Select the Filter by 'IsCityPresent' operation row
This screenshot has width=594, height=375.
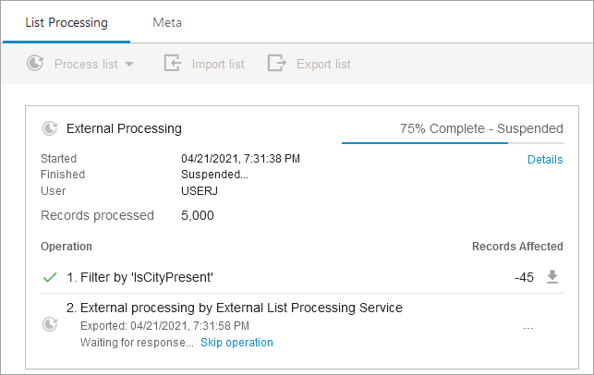point(147,277)
